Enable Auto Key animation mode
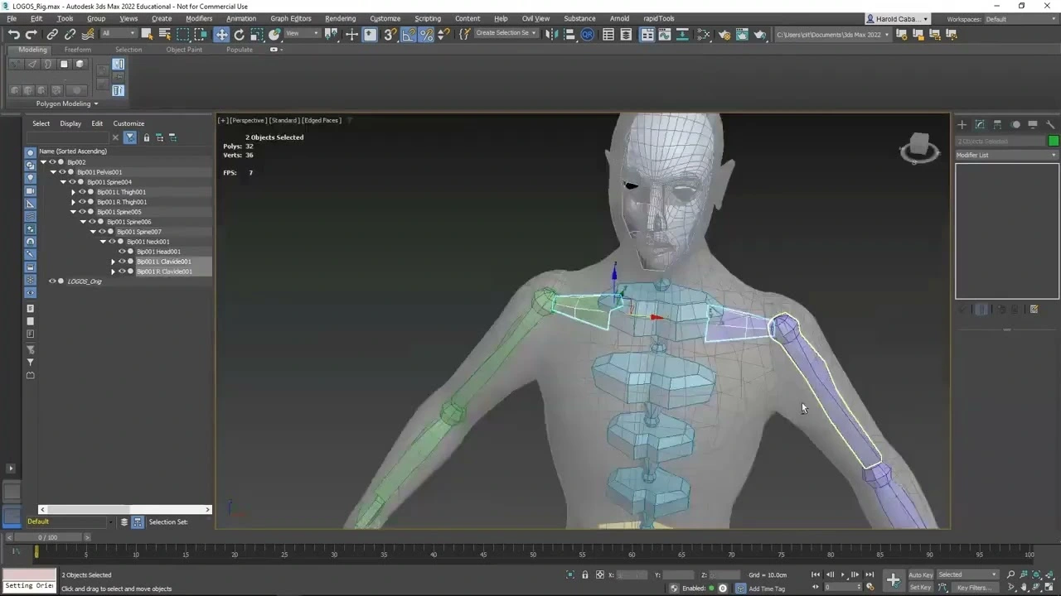 pos(920,574)
